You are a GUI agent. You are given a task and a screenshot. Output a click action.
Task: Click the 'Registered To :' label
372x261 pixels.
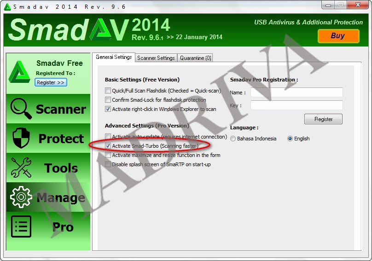pos(56,73)
